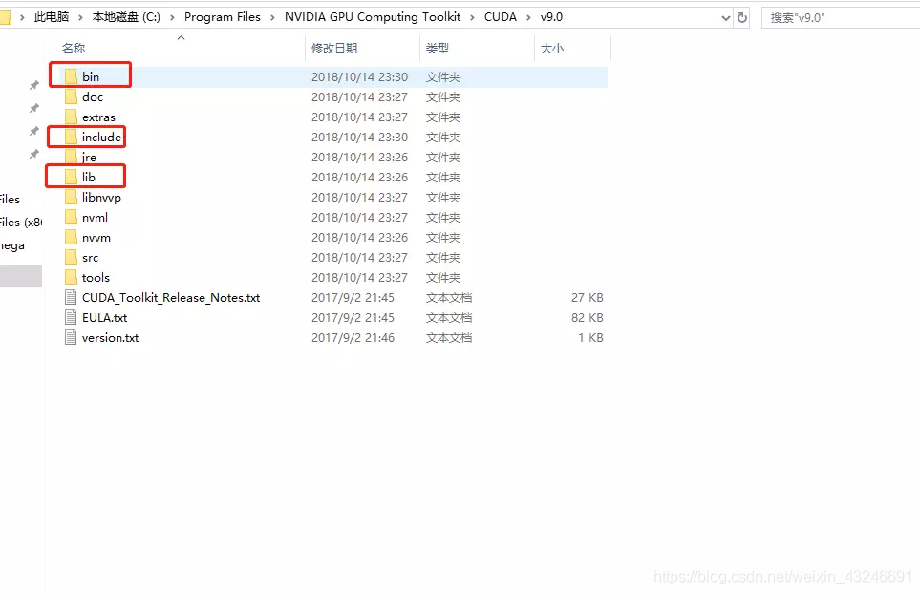Select the nvvm folder icon
Screen dimensions: 920x594
pos(71,238)
